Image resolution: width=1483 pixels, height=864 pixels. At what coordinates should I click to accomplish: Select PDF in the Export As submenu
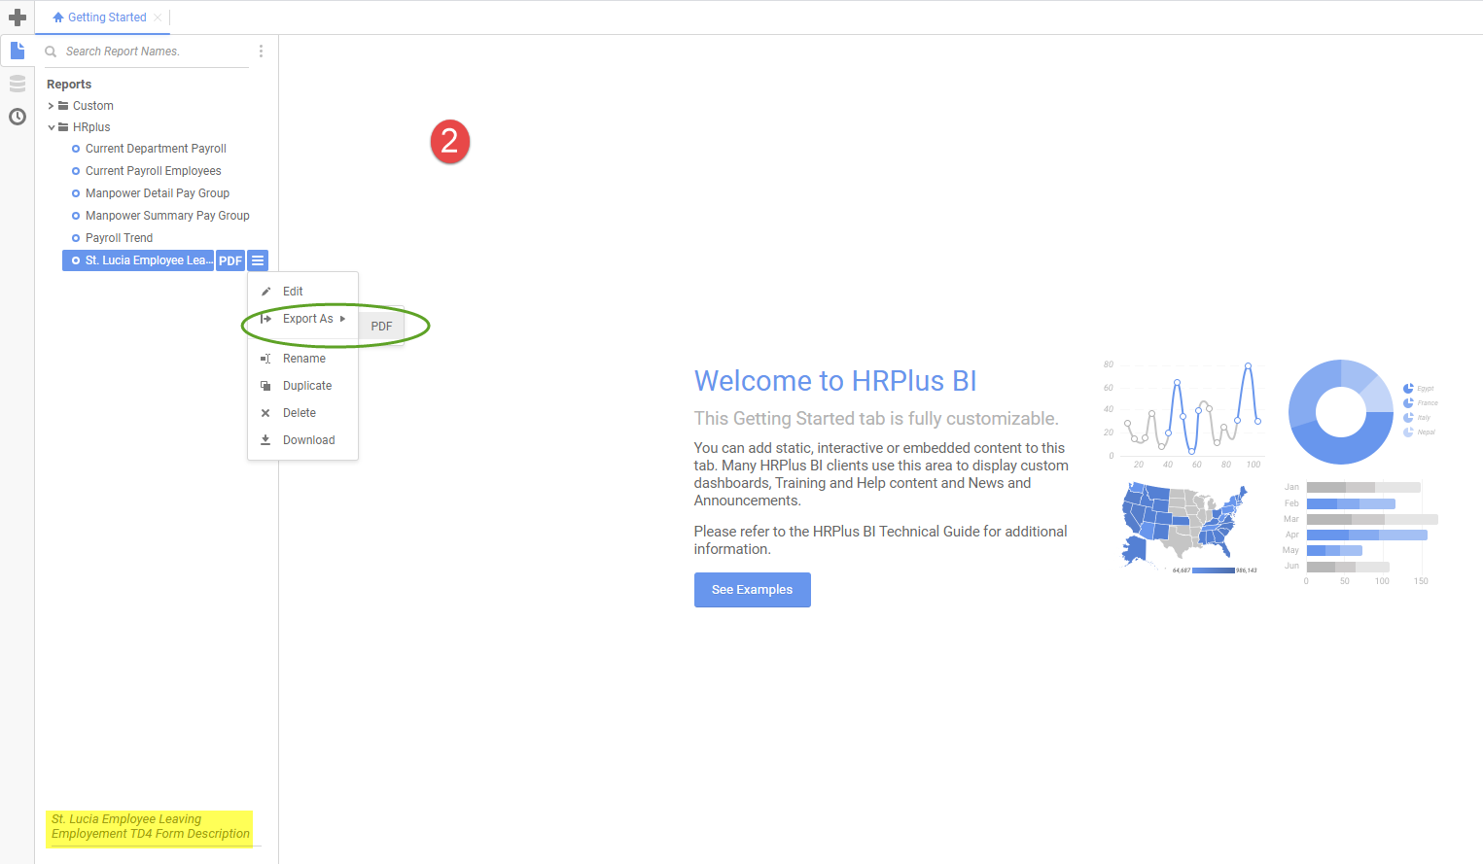(381, 327)
